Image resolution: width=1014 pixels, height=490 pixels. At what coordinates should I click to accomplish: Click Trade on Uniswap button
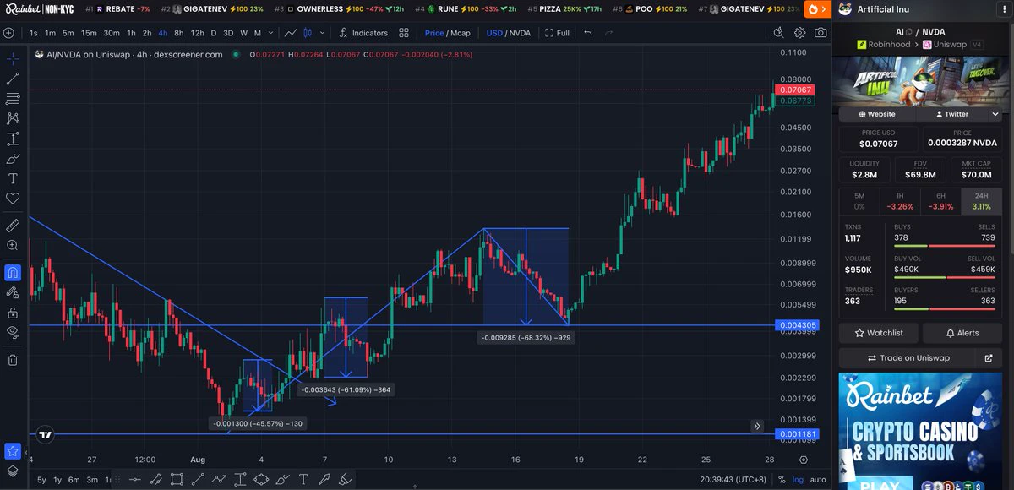[908, 358]
